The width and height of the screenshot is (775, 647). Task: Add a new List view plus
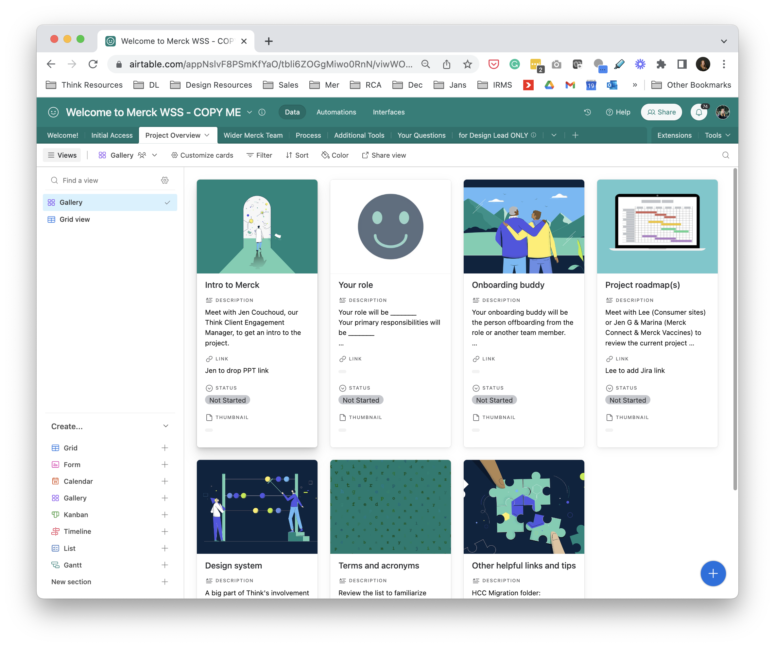coord(164,548)
